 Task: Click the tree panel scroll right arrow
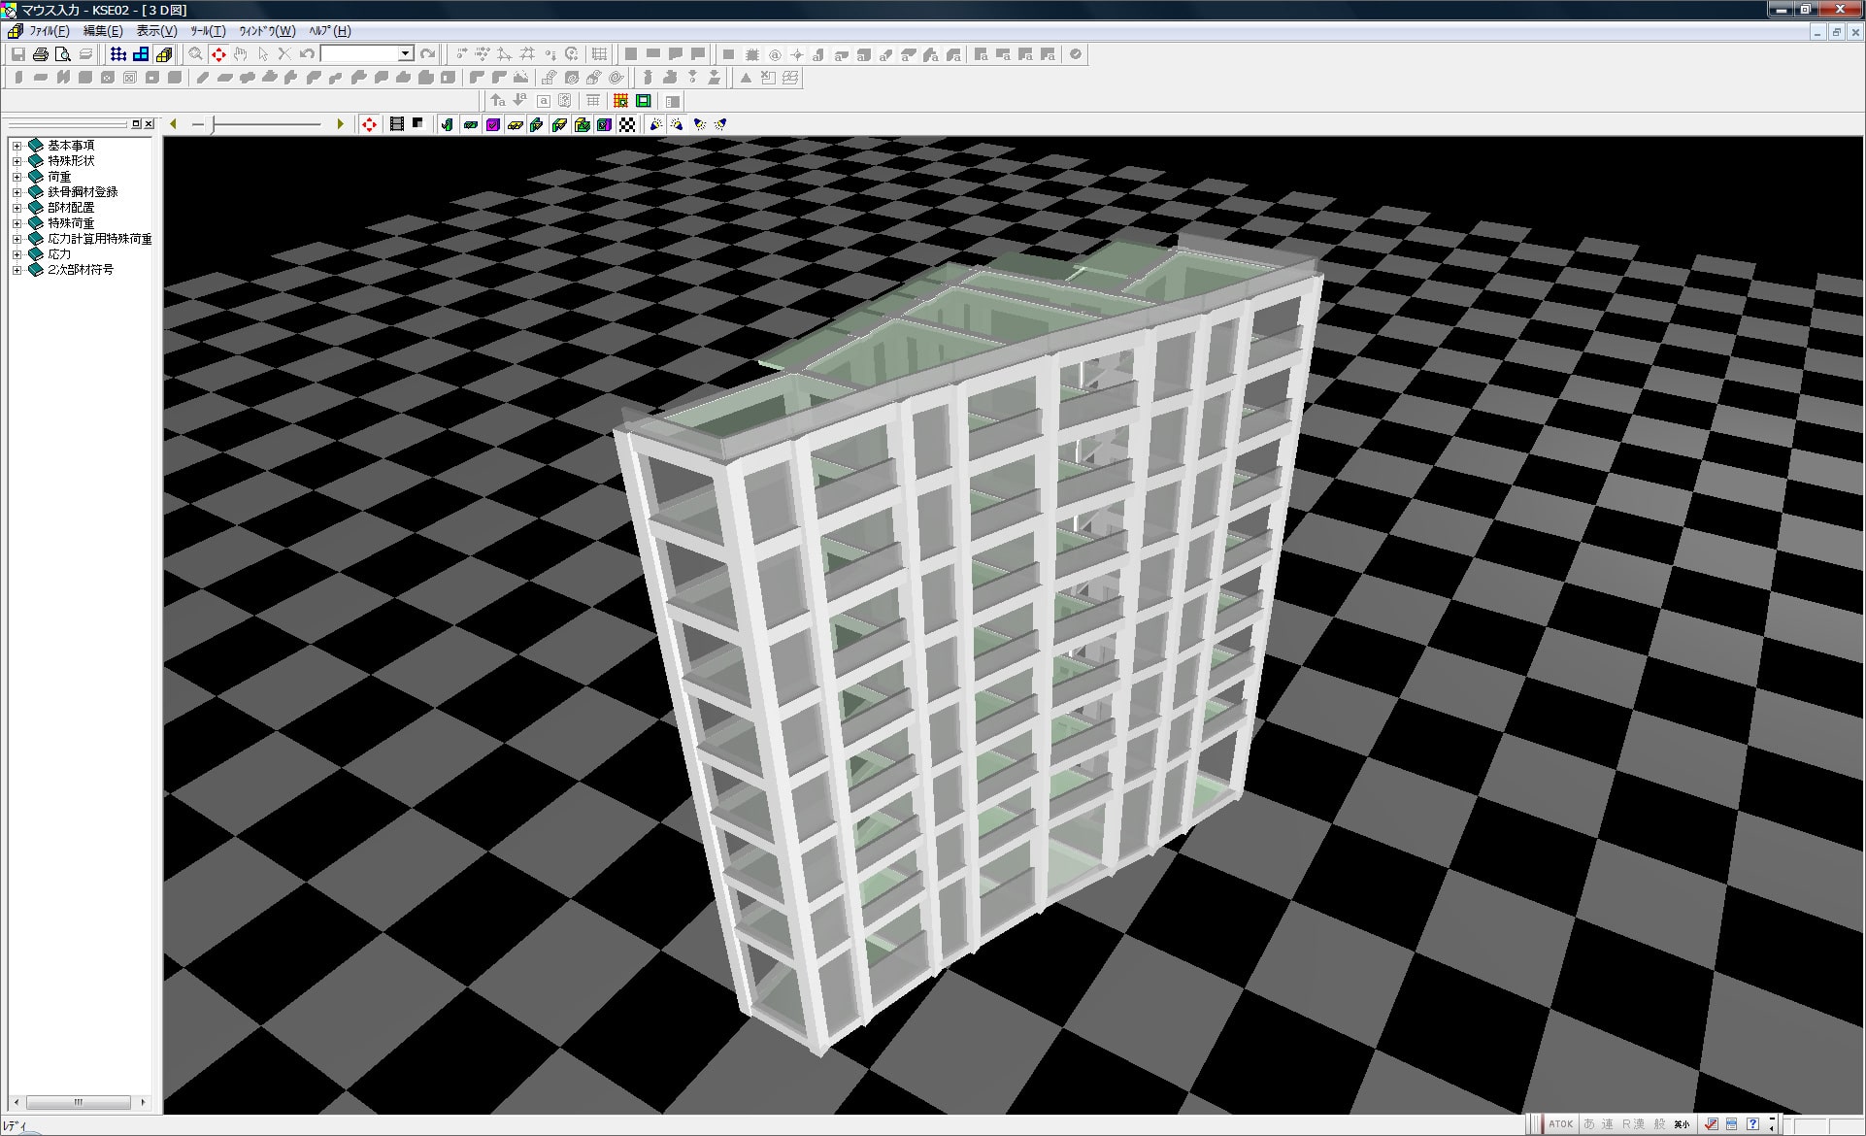(x=144, y=1103)
